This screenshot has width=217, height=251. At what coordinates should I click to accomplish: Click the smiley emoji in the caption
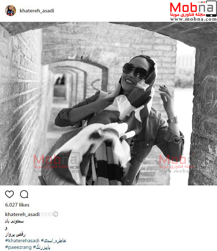[x=56, y=214]
